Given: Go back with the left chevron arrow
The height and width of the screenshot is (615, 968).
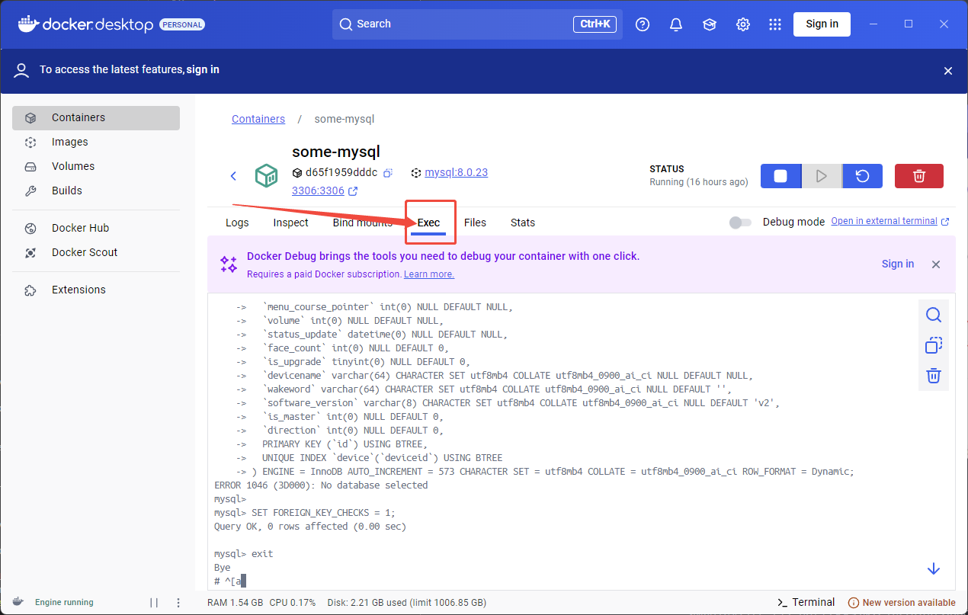Looking at the screenshot, I should [234, 176].
